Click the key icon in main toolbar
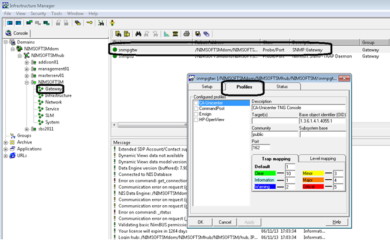Image resolution: width=390 pixels, height=244 pixels. [90, 22]
